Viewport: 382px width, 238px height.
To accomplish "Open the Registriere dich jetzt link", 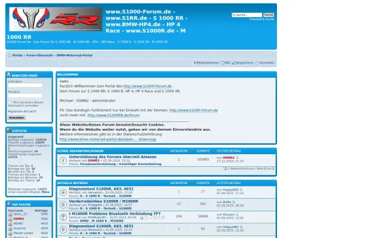I will 22,112.
